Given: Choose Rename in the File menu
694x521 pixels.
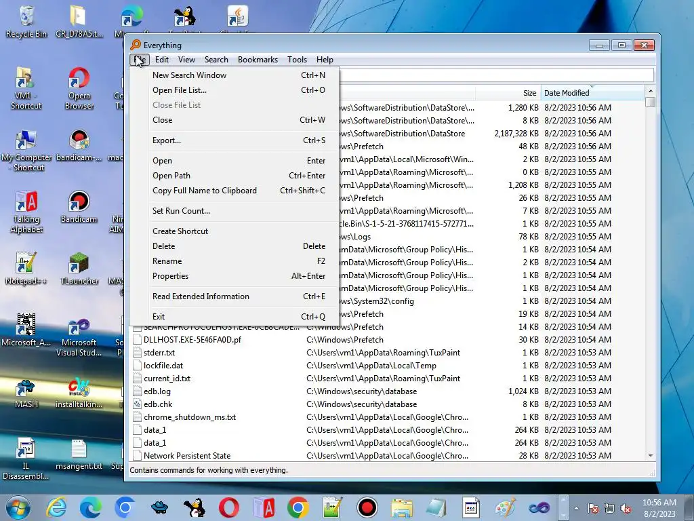Looking at the screenshot, I should coord(234,261).
